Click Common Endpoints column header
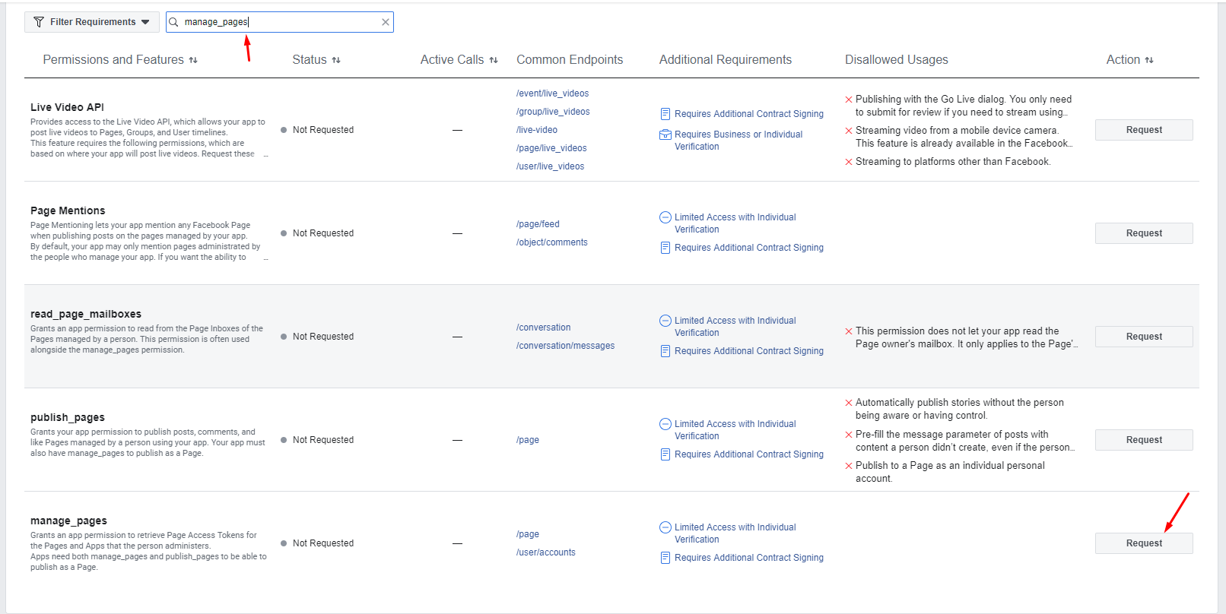Screen dimensions: 1226x614 click(x=570, y=59)
